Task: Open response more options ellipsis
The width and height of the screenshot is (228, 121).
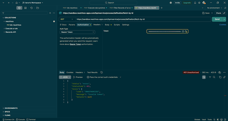Action: coord(224,72)
